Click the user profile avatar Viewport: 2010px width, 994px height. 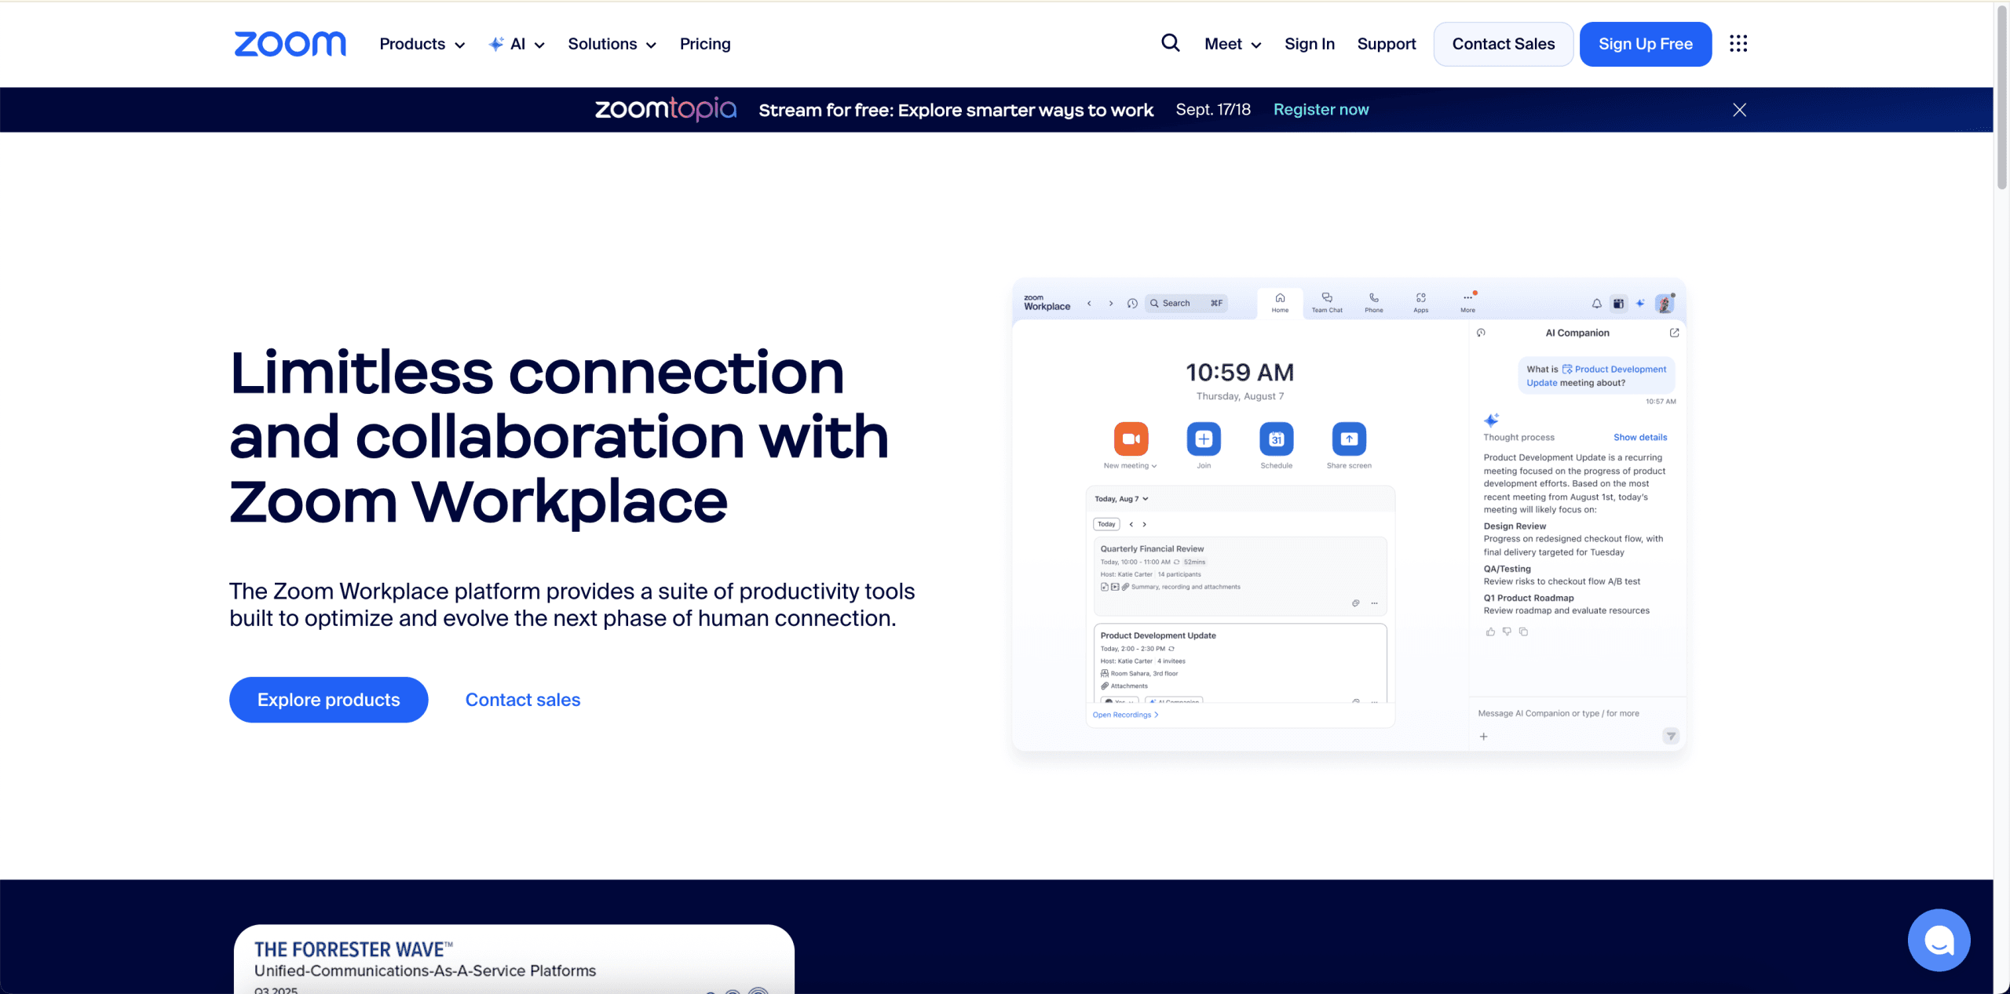(1665, 304)
